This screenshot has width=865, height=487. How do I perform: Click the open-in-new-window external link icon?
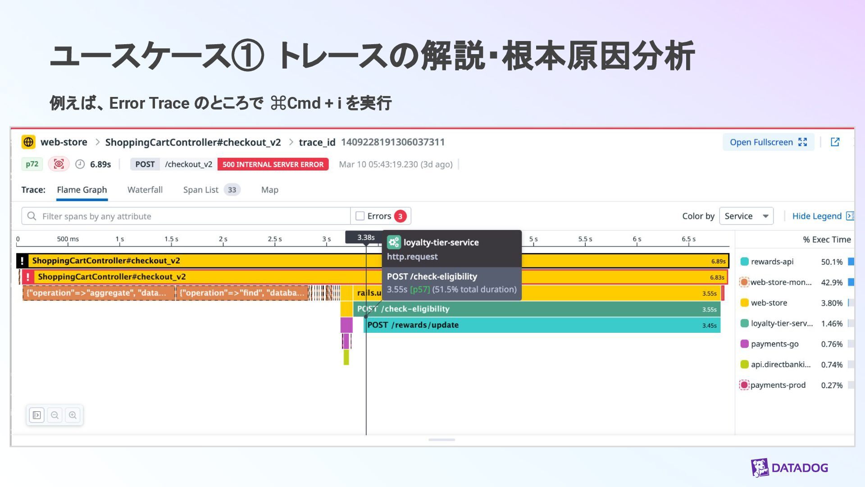pyautogui.click(x=835, y=142)
